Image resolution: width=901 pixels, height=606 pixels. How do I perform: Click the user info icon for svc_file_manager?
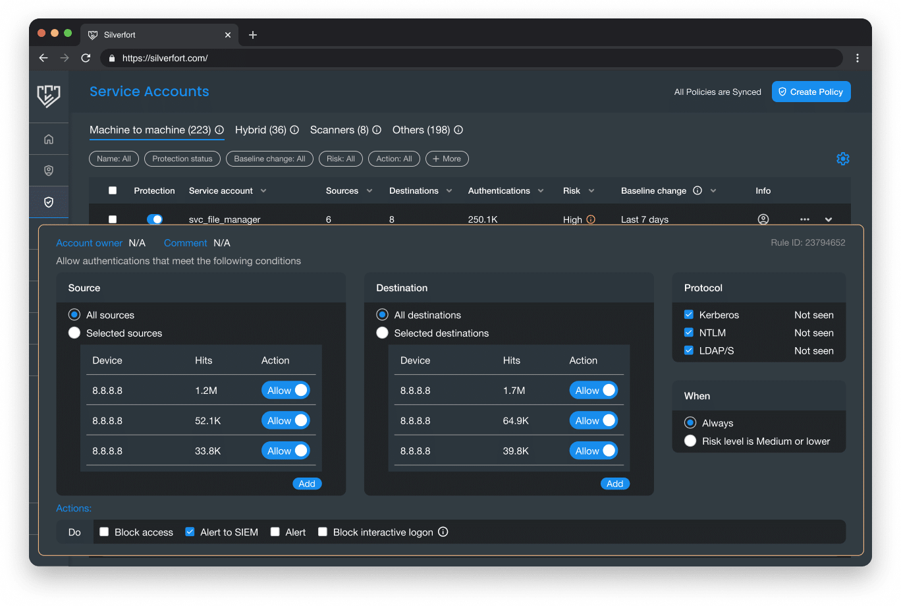(763, 219)
